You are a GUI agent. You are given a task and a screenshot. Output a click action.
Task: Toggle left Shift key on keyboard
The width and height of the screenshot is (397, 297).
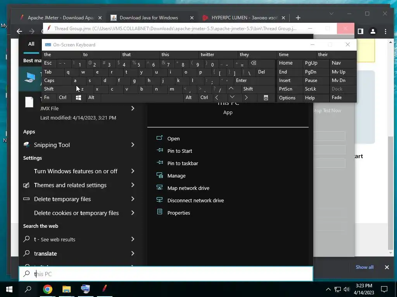point(48,89)
